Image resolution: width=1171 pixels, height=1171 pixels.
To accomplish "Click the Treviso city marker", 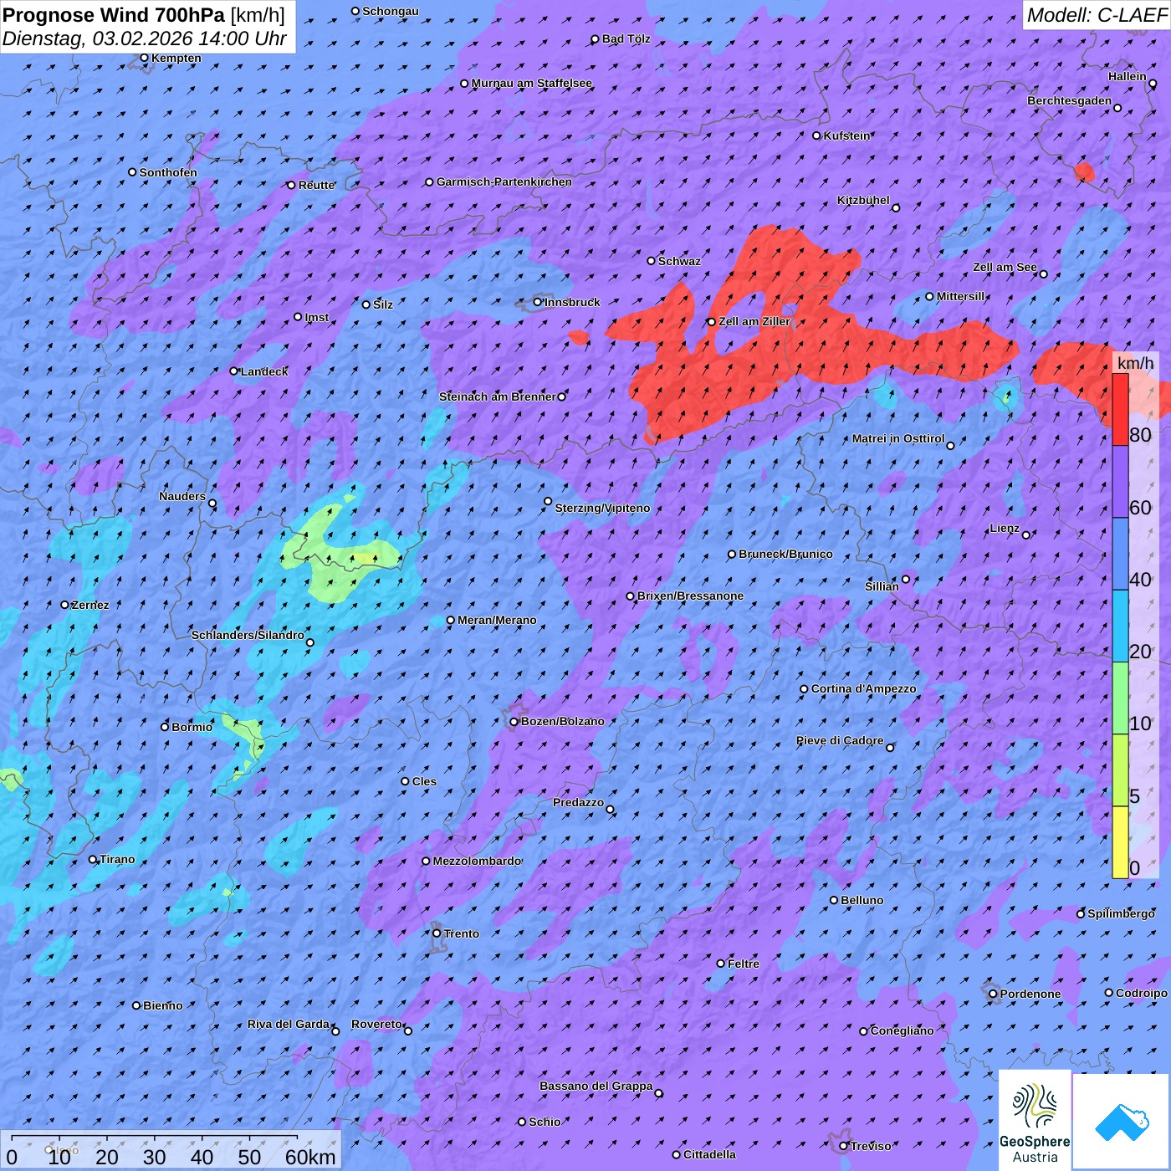I will coord(844,1146).
